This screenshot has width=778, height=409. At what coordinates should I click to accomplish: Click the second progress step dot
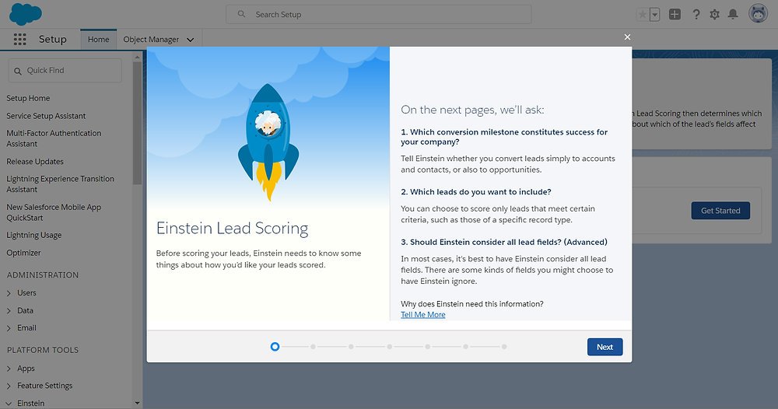point(313,347)
